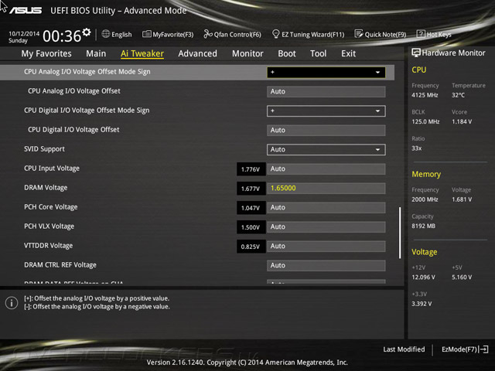Switch to My Favorites tab
Viewport: 495px width, 371px height.
point(46,53)
